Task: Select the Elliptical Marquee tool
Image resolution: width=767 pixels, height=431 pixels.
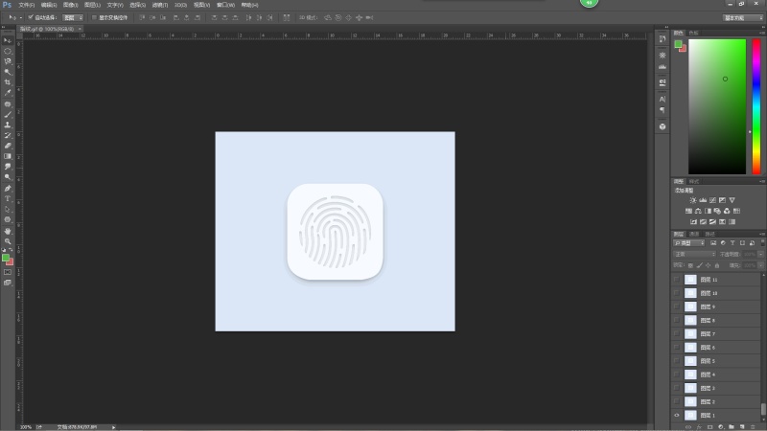Action: 8,52
